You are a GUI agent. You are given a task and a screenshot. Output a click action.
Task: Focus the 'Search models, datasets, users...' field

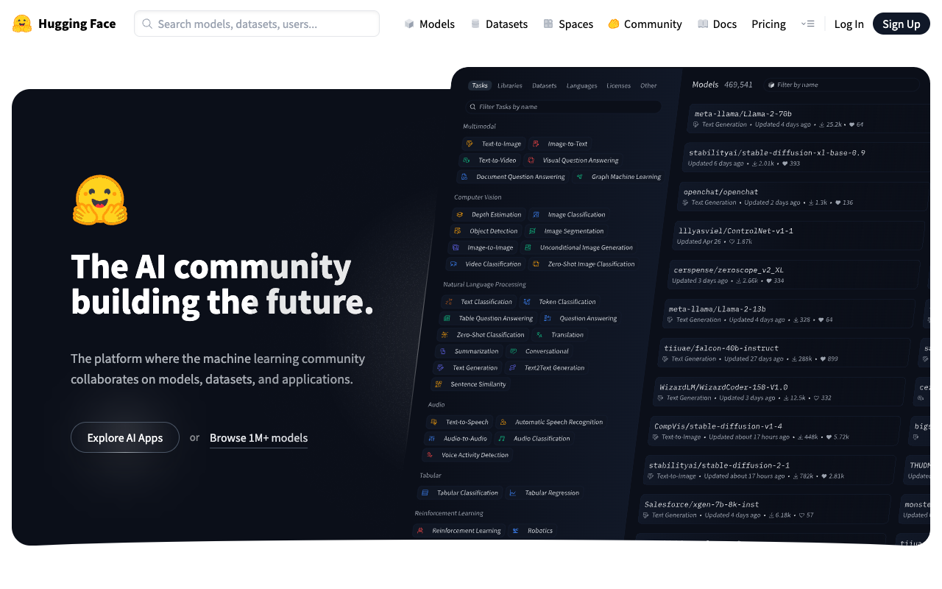point(257,24)
